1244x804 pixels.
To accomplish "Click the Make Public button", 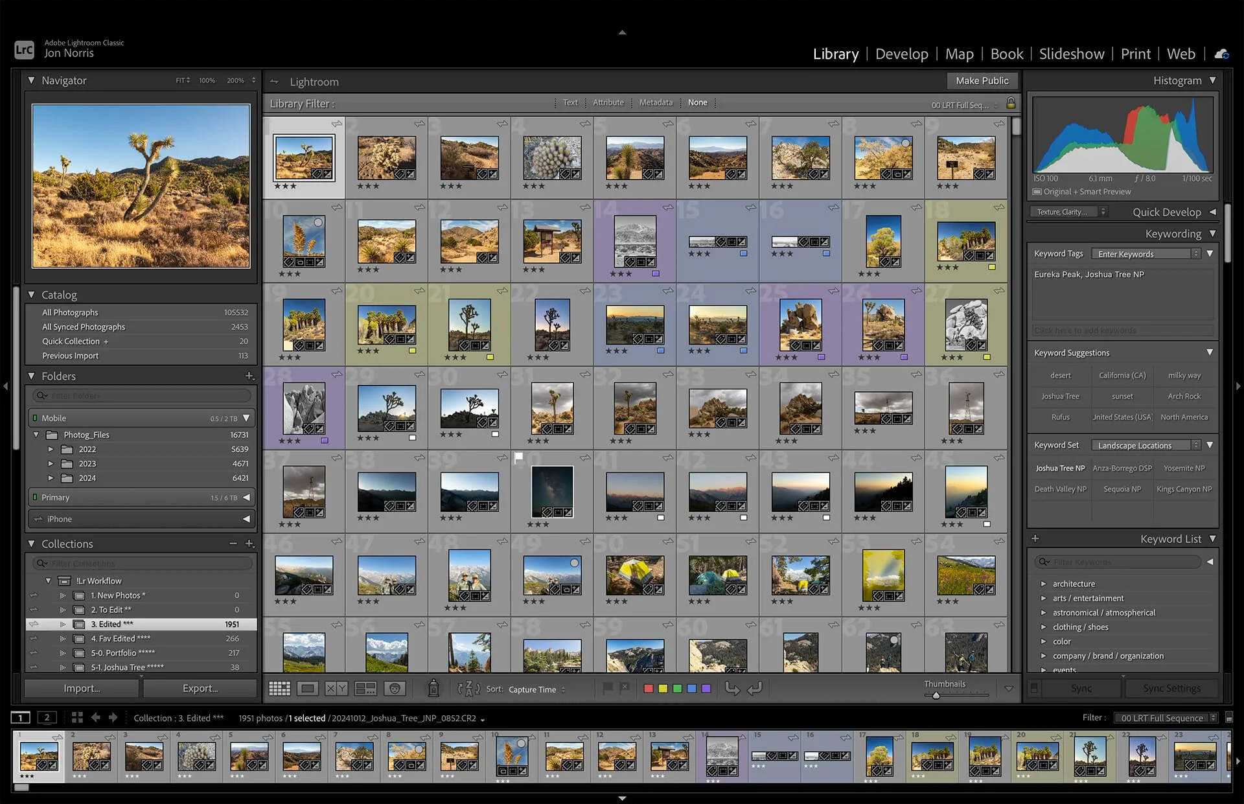I will coord(982,81).
